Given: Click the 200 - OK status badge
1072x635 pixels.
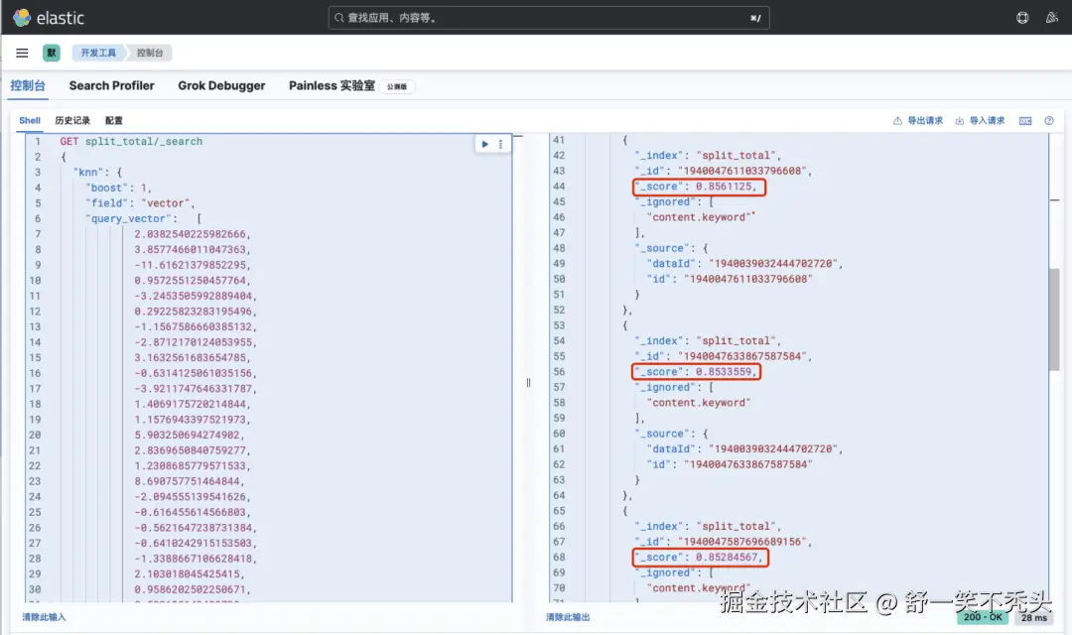Looking at the screenshot, I should pos(983,617).
